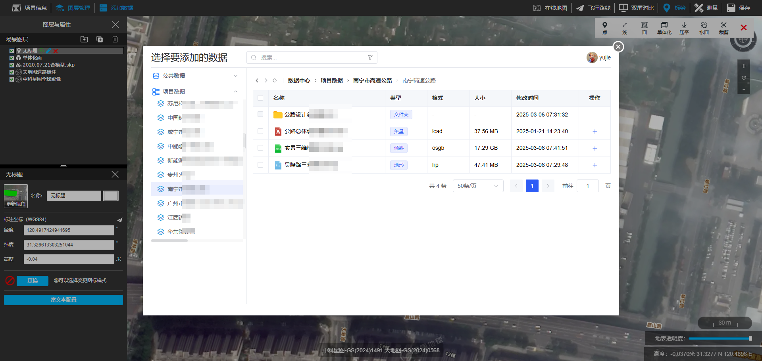The height and width of the screenshot is (361, 762).
Task: Collapse the 项目数据 section
Action: (x=195, y=92)
